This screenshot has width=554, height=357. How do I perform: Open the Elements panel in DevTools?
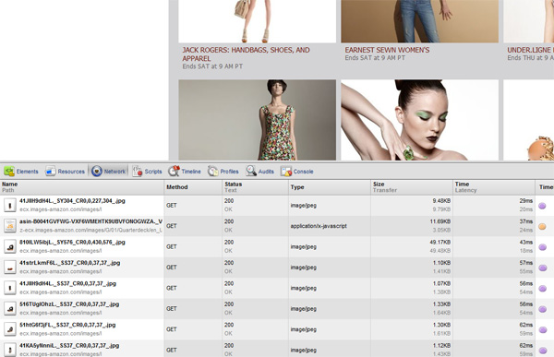pos(21,172)
